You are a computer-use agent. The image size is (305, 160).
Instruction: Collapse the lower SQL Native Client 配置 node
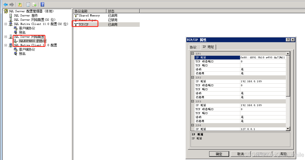click(6, 45)
